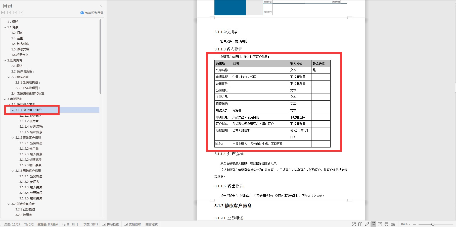
Task: Click the 是否必填 table header cell
Action: point(321,63)
